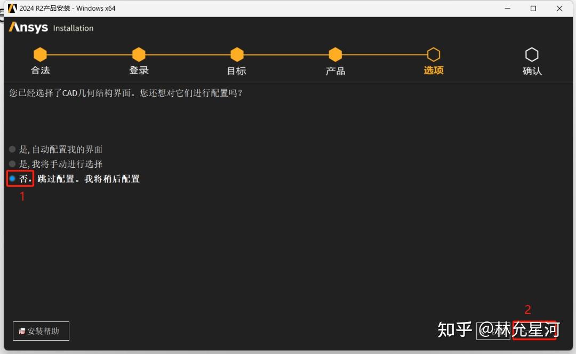Click the 选项 step label text
The width and height of the screenshot is (576, 354).
point(433,69)
